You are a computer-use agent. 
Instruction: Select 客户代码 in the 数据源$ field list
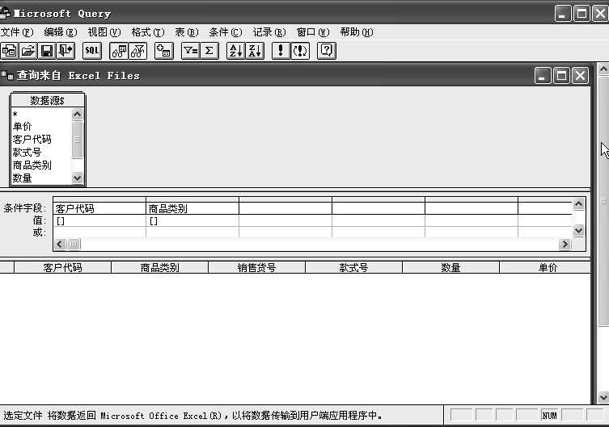tap(41, 140)
